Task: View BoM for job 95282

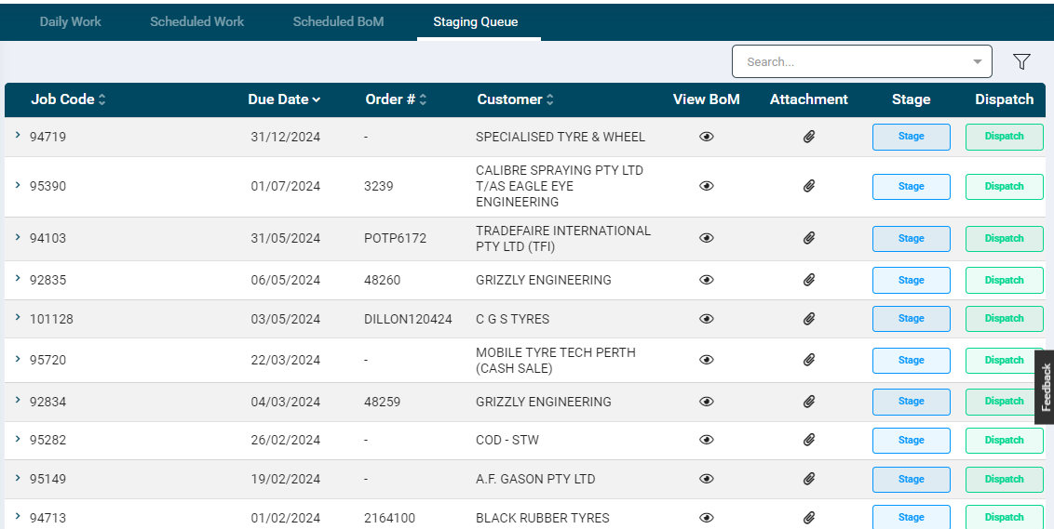Action: (707, 441)
